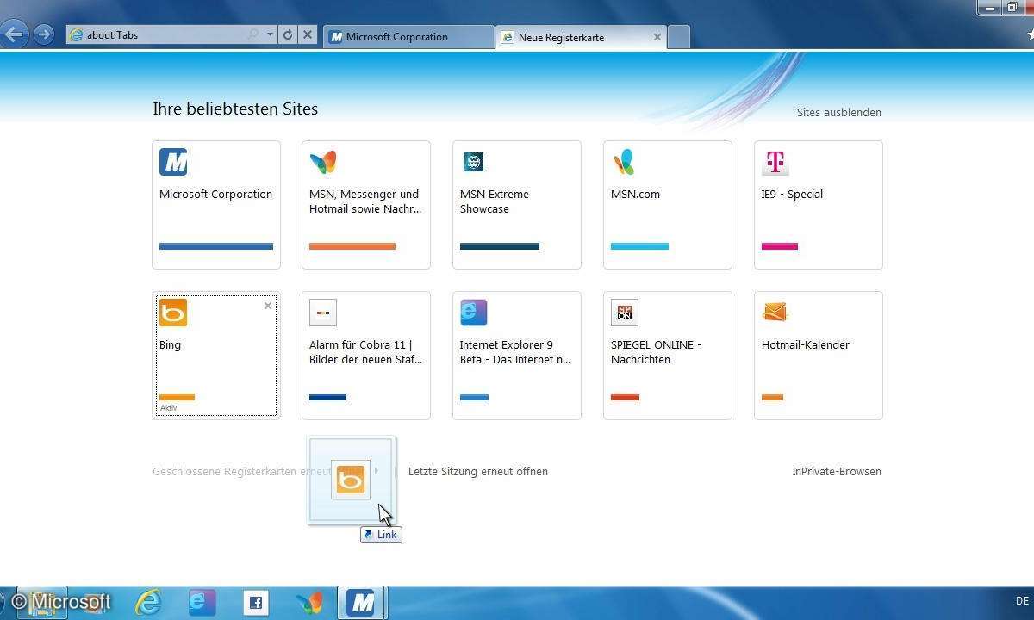Viewport: 1034px width, 620px height.
Task: Open Internet Explorer 9 Beta title
Action: coord(515,352)
